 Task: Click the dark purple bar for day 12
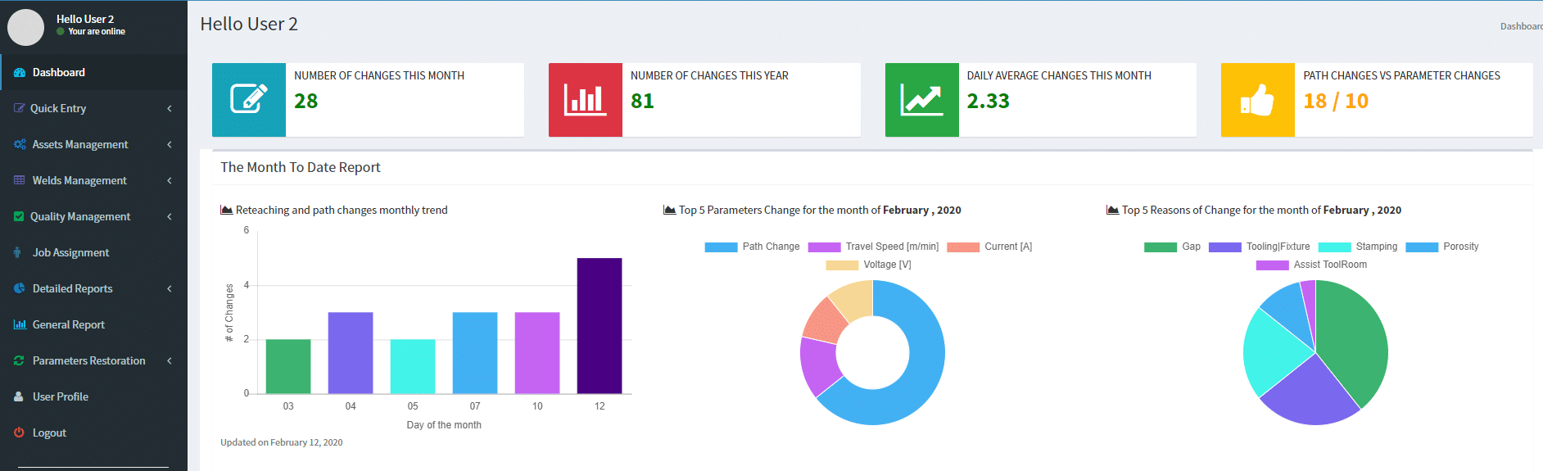600,326
